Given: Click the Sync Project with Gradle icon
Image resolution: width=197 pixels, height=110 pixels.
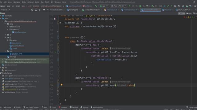Looking at the screenshot, I should 183,6.
